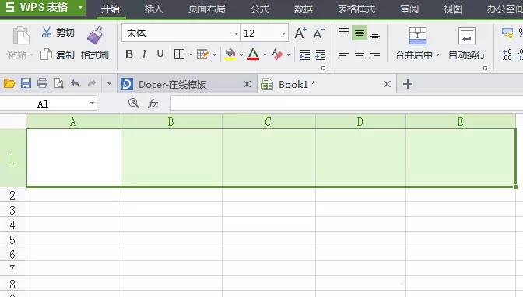The height and width of the screenshot is (297, 523).
Task: Expand draw border options arrow
Action: tap(214, 54)
